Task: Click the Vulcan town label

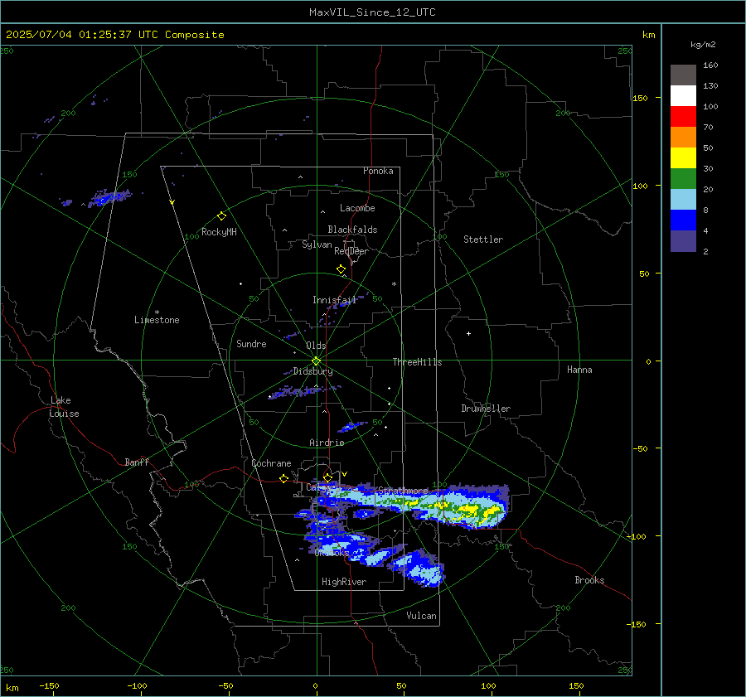Action: pyautogui.click(x=421, y=616)
